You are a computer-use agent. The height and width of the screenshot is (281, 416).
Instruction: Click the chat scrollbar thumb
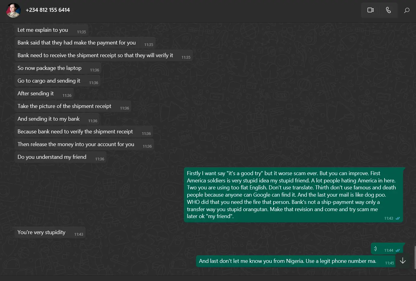[415, 257]
